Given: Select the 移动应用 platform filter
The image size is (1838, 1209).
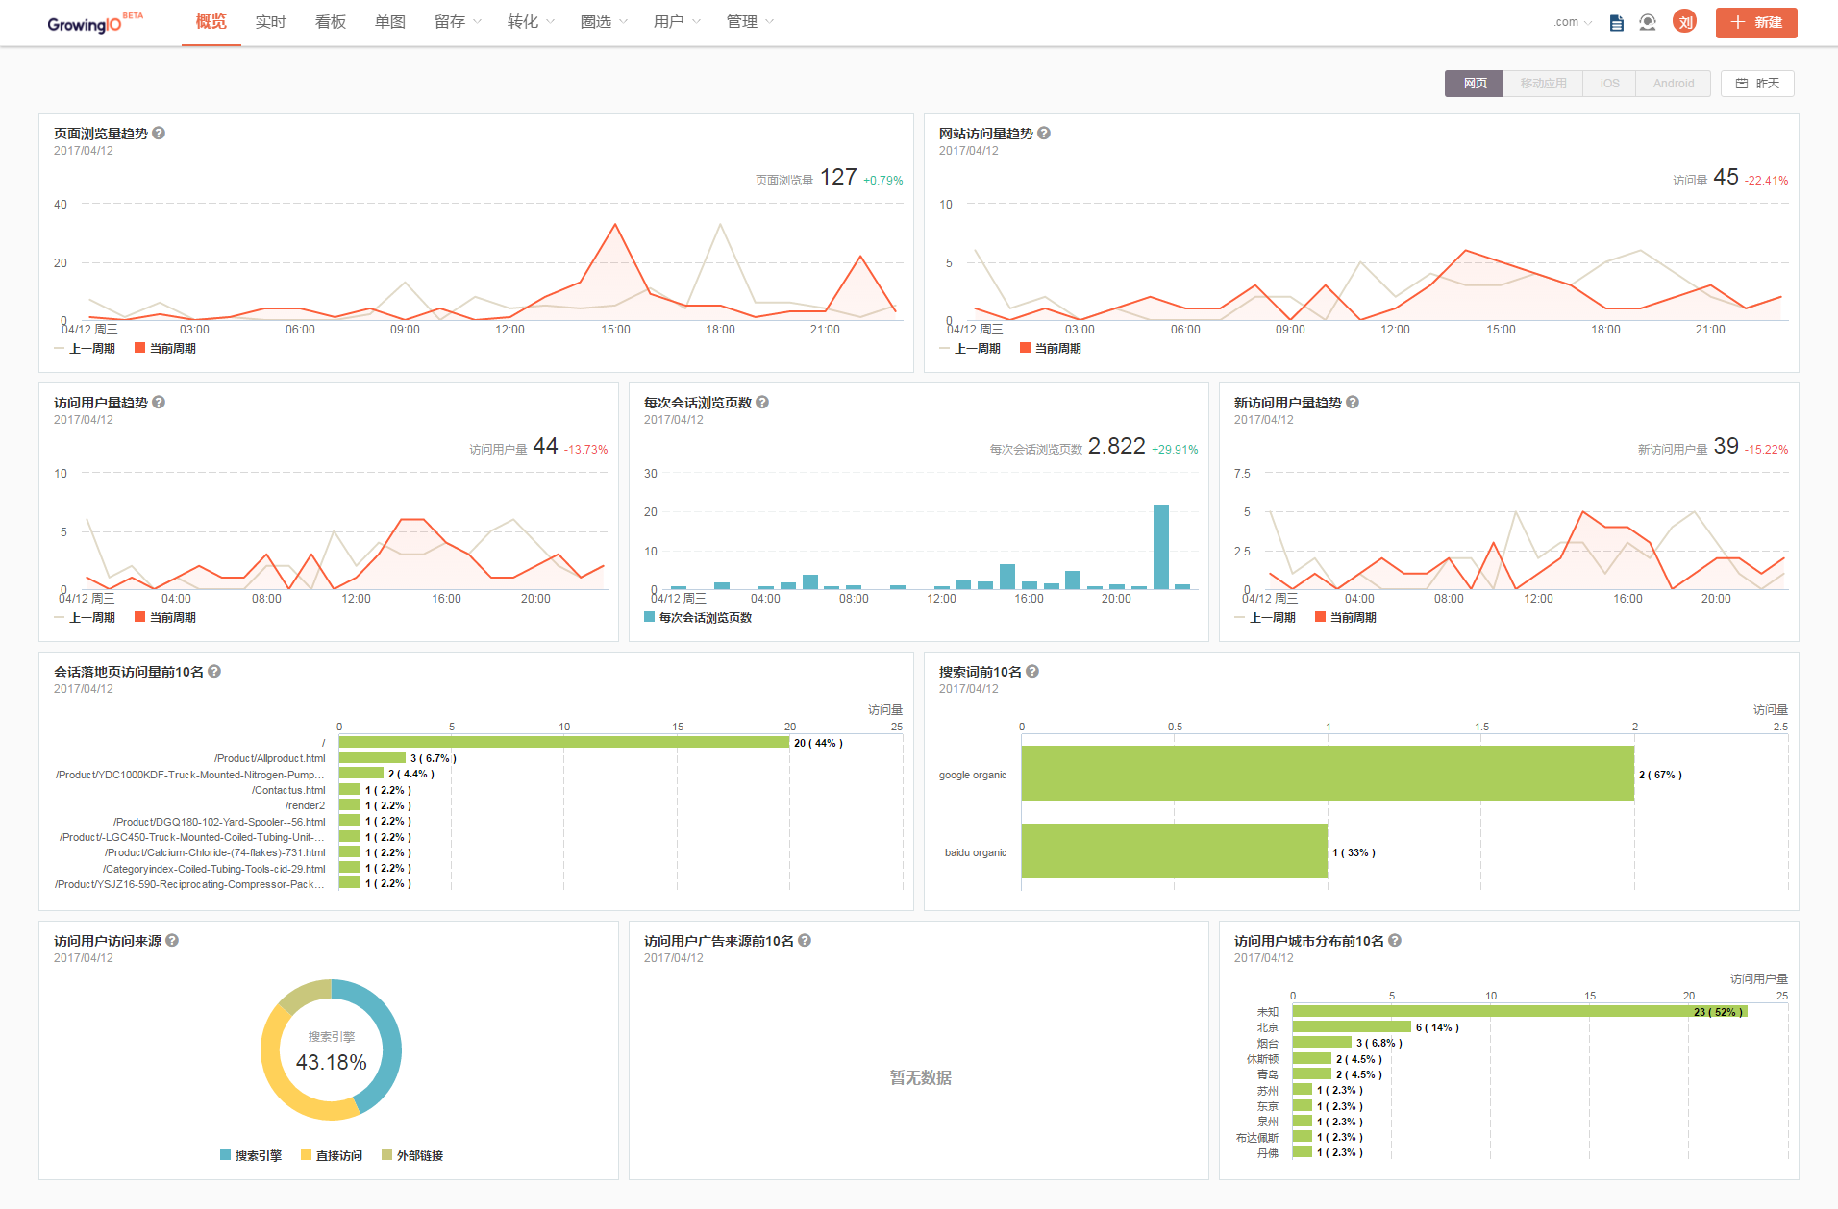Looking at the screenshot, I should click(x=1543, y=84).
